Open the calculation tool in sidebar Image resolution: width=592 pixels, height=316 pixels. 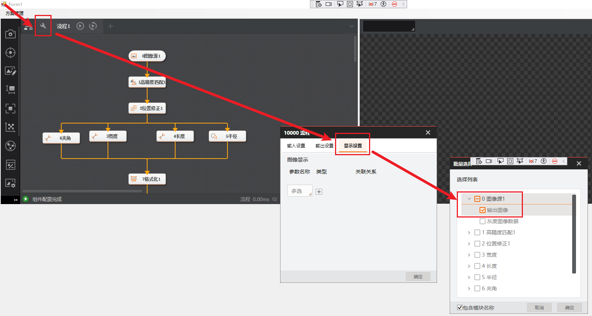[10, 165]
